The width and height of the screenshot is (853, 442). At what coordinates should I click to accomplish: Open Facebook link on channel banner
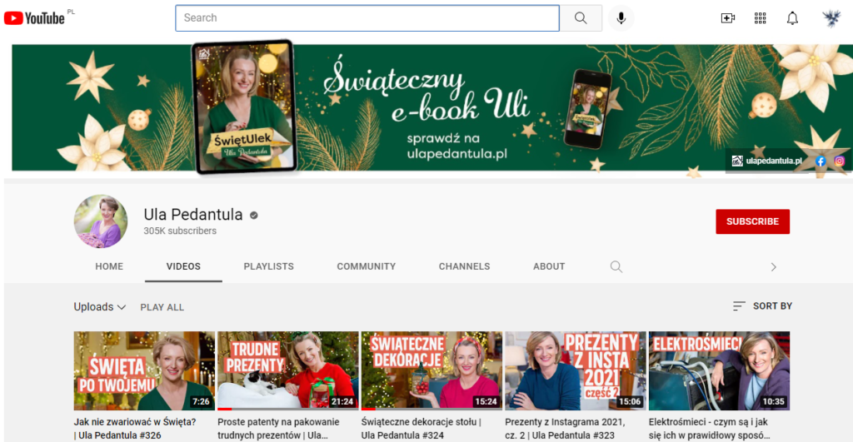(x=821, y=161)
